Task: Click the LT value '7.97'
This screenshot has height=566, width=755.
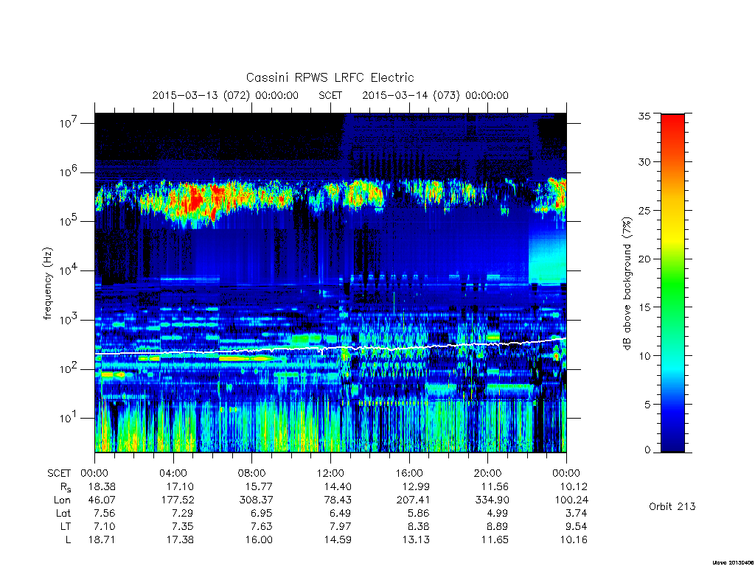Action: pyautogui.click(x=341, y=526)
